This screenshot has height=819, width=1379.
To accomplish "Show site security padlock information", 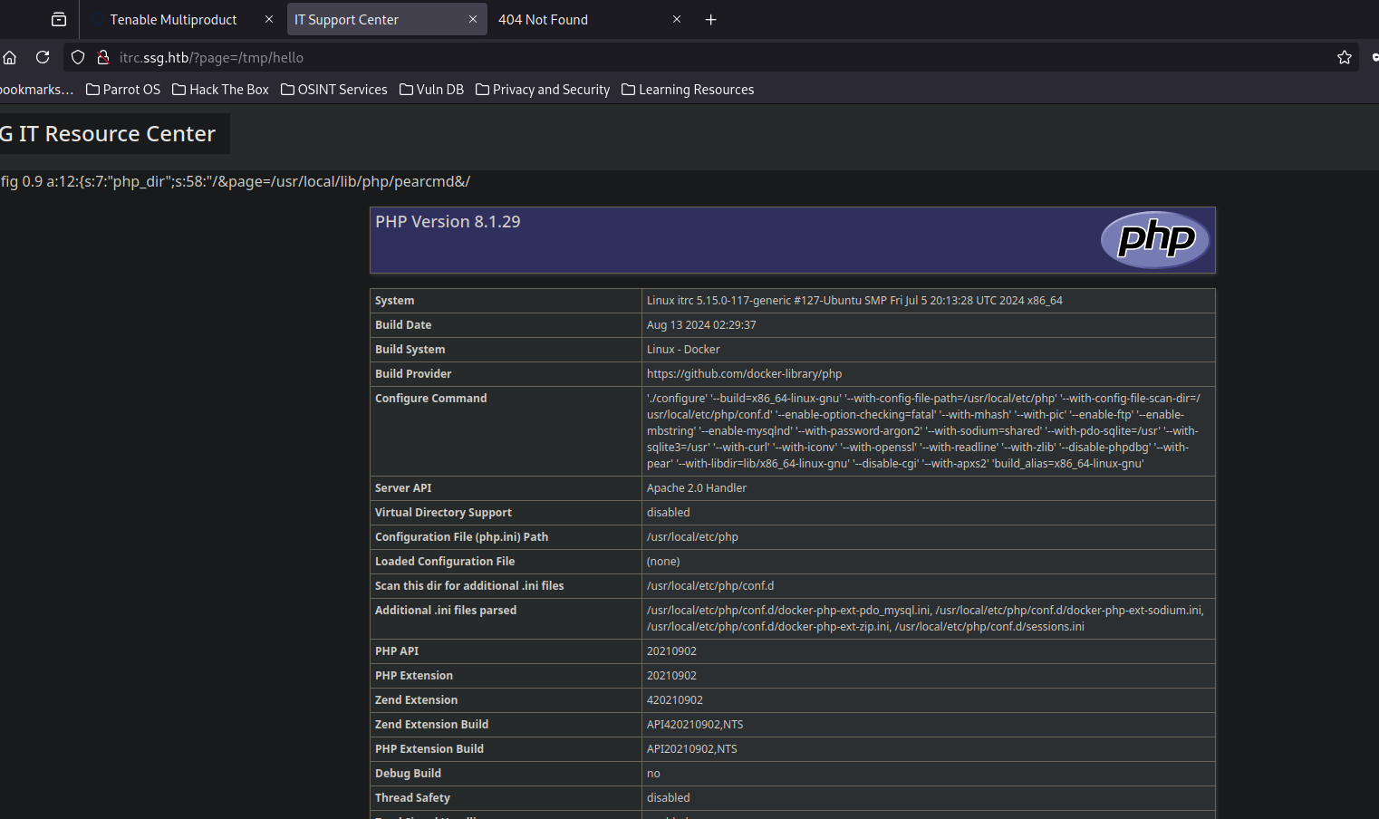I will click(103, 57).
